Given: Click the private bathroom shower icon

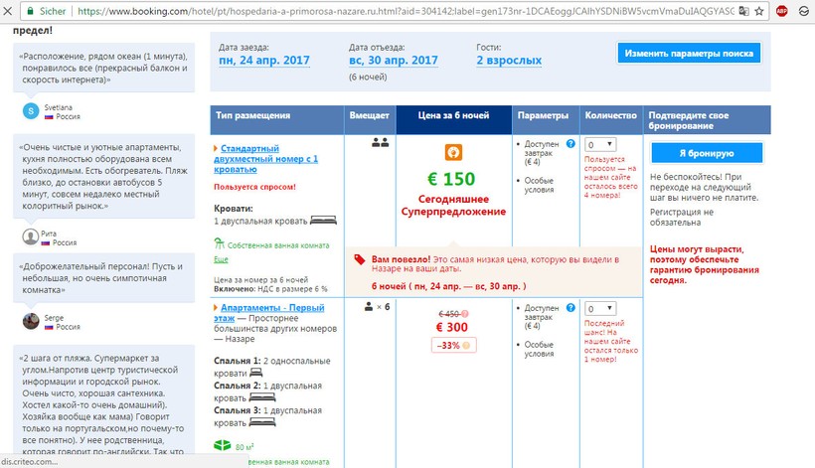Looking at the screenshot, I should [x=220, y=243].
